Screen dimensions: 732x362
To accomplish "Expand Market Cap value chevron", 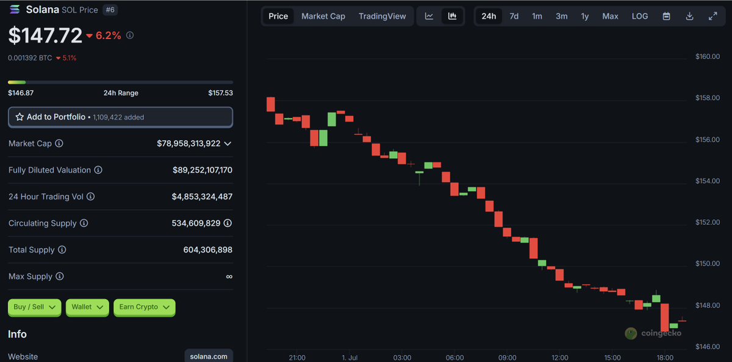I will pyautogui.click(x=228, y=143).
